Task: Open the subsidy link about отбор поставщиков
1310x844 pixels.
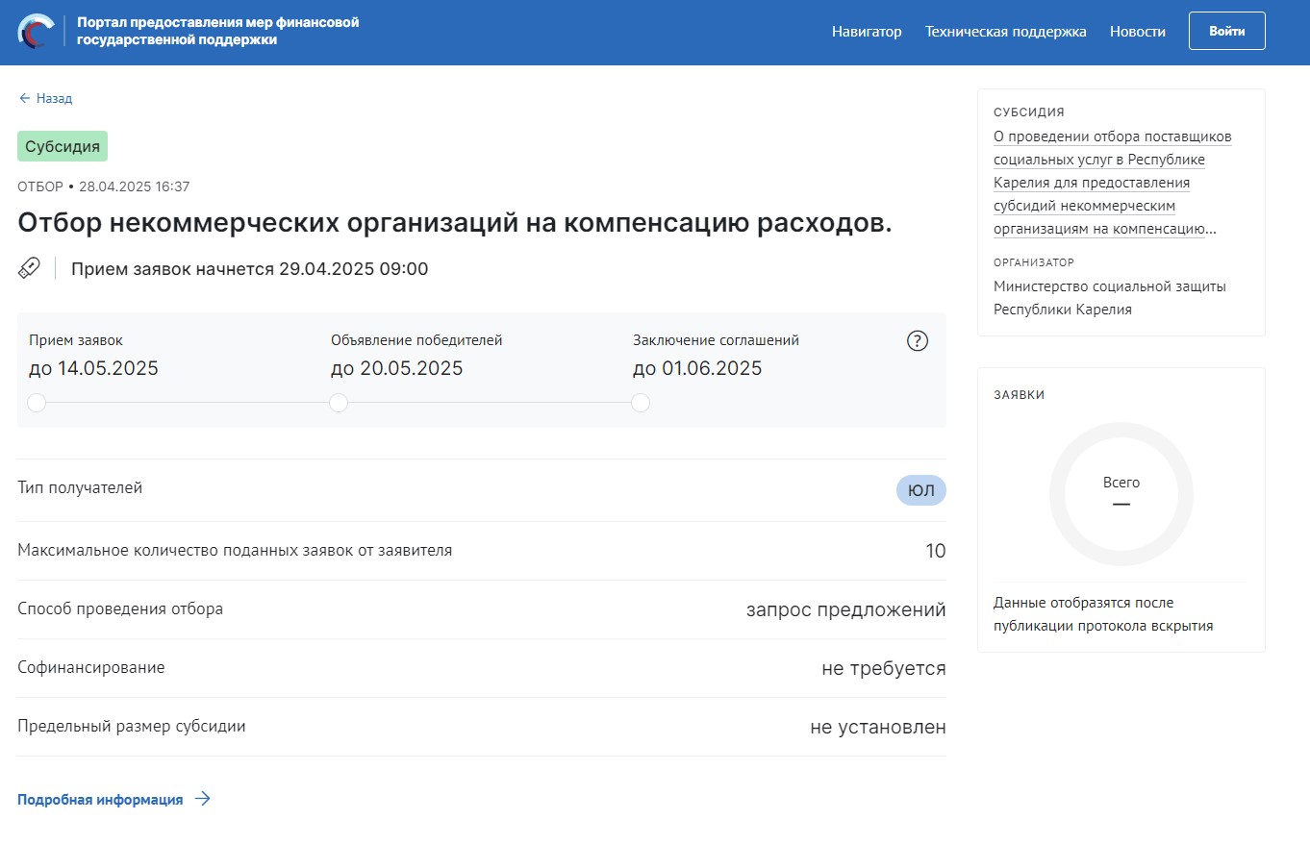Action: [x=1112, y=183]
